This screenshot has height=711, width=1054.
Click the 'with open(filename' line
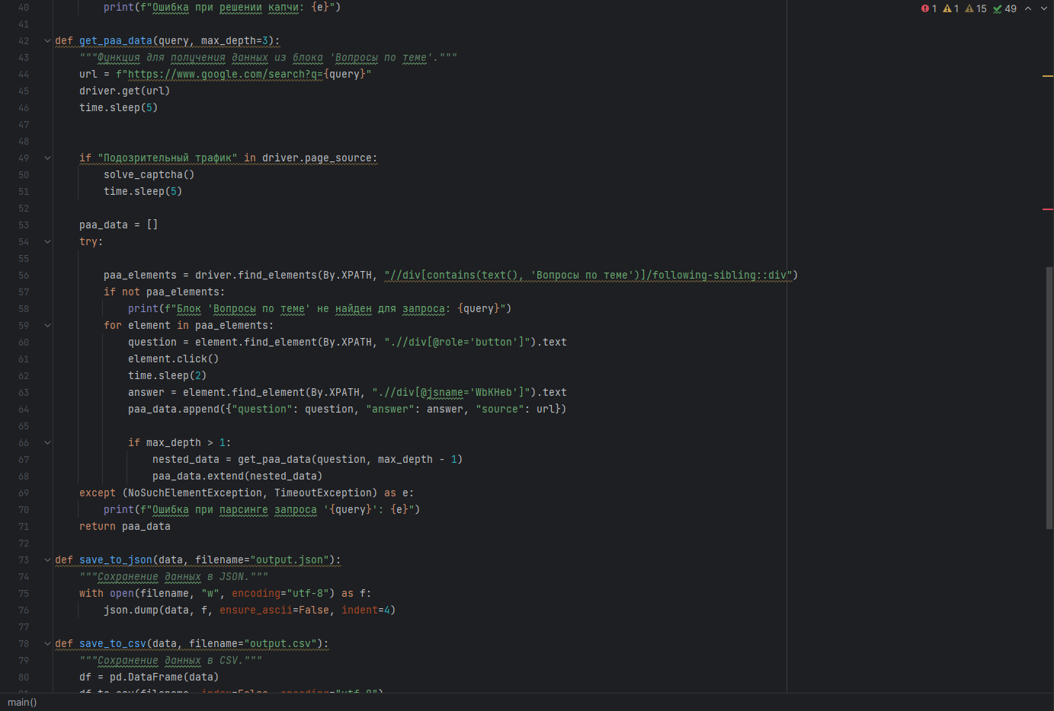click(x=226, y=594)
